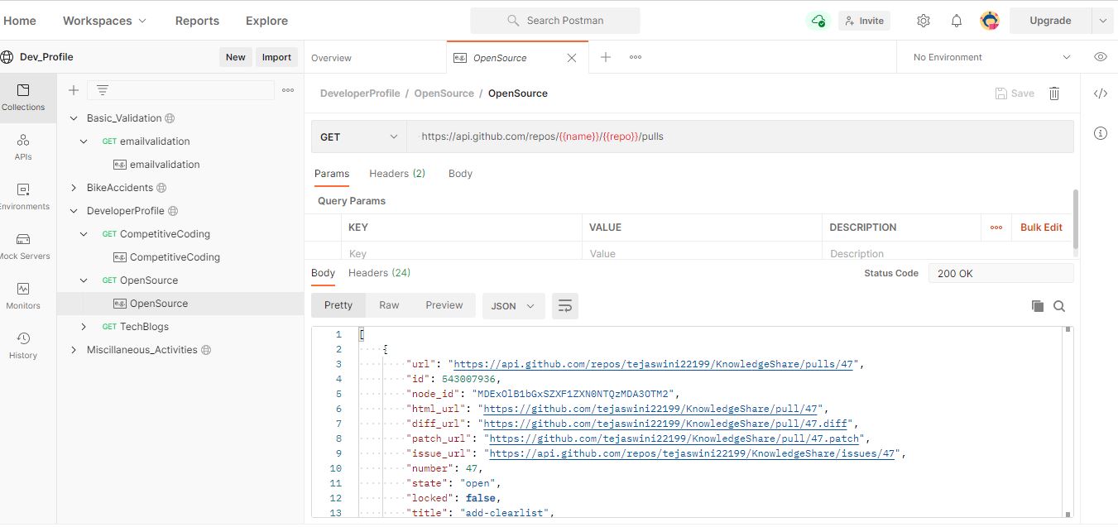The height and width of the screenshot is (527, 1118).
Task: Click the collections filter icon
Action: pos(103,90)
